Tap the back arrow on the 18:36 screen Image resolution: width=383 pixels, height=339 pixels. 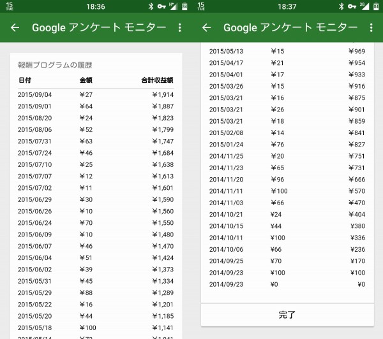[x=15, y=27]
